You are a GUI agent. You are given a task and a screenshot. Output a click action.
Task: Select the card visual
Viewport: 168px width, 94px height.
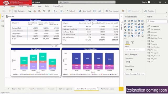point(143,30)
